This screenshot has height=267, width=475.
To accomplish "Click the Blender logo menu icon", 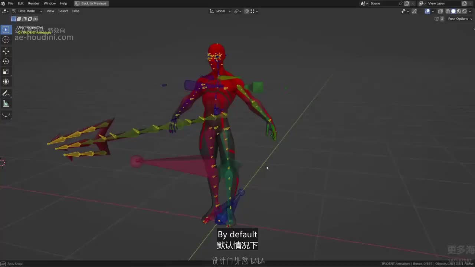I will point(3,3).
